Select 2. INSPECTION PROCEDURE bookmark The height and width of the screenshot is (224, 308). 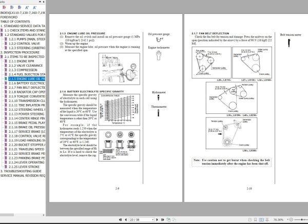pos(20,52)
